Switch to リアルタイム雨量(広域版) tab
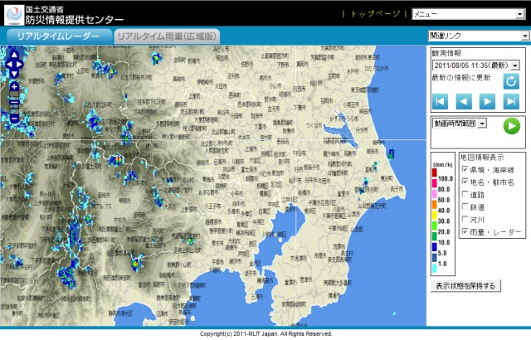The width and height of the screenshot is (531, 340). pyautogui.click(x=167, y=36)
